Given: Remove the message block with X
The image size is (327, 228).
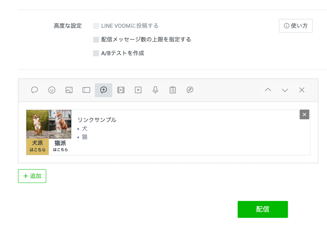Looking at the screenshot, I should (302, 90).
